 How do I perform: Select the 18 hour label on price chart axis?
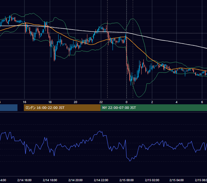click(50, 102)
